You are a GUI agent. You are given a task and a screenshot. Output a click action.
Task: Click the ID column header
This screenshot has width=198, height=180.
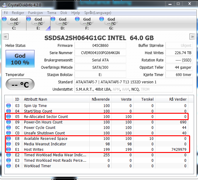coord(17,99)
